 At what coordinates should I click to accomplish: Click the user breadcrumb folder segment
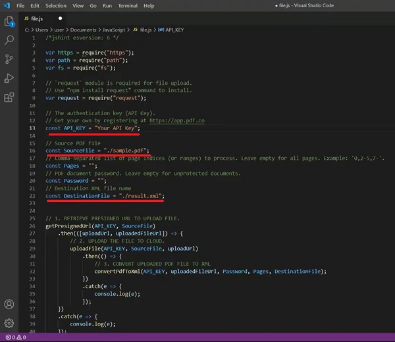tap(59, 30)
